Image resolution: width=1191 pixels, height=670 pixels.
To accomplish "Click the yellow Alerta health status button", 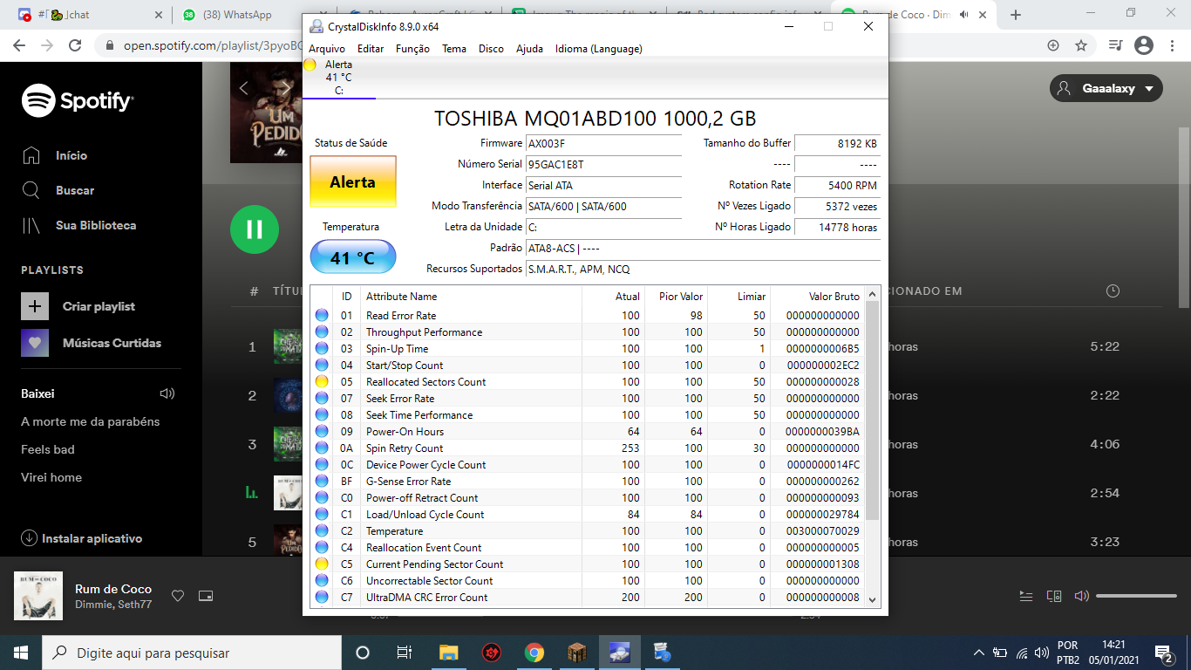I will pos(353,182).
